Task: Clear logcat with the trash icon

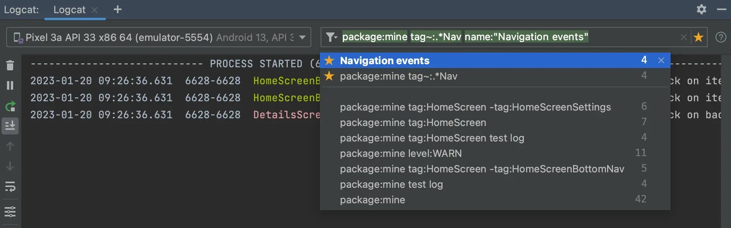Action: pyautogui.click(x=10, y=65)
